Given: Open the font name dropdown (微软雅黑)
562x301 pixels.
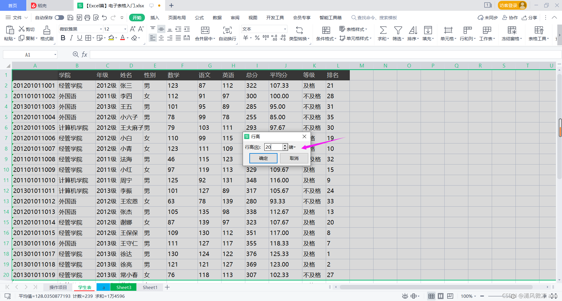Looking at the screenshot, I should pyautogui.click(x=101, y=29).
